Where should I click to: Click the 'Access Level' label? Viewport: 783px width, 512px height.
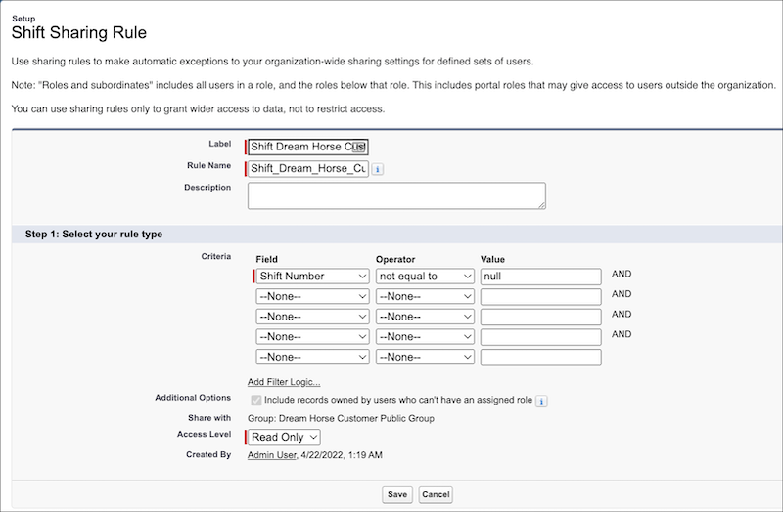(204, 434)
